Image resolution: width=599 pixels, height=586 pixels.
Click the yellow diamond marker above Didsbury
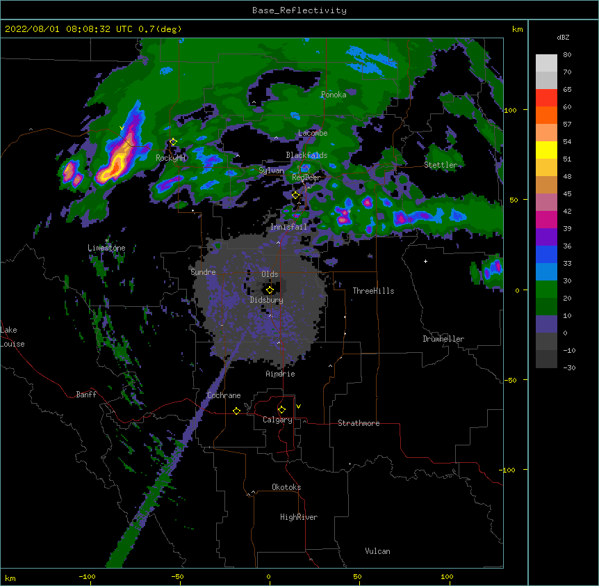pos(270,290)
